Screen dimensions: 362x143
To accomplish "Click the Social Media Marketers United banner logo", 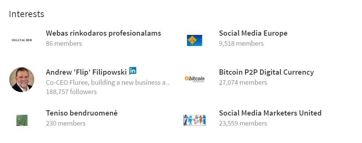I will point(194,120).
